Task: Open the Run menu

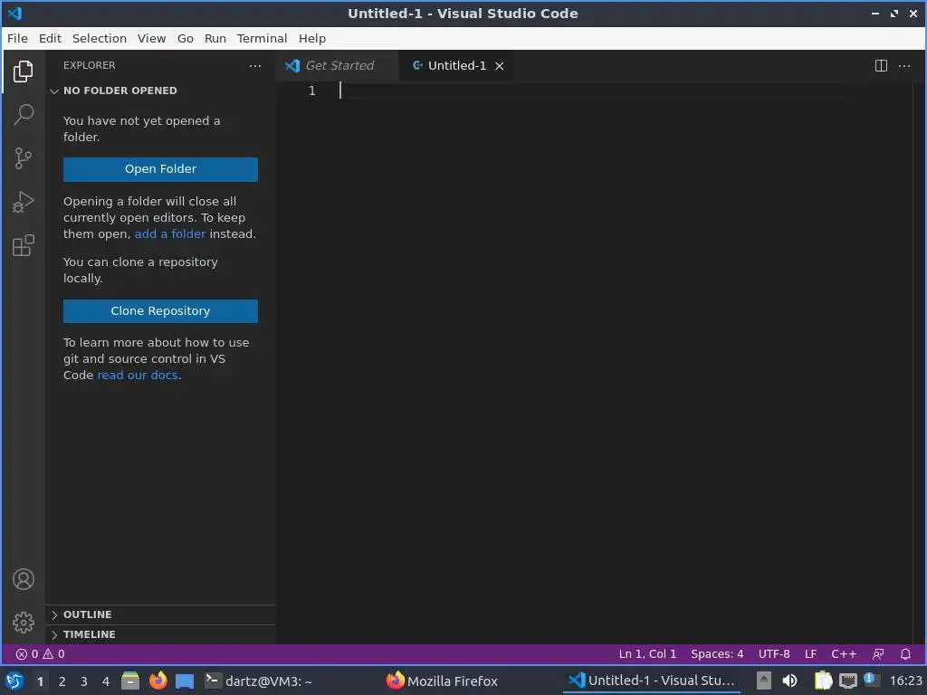Action: [215, 38]
